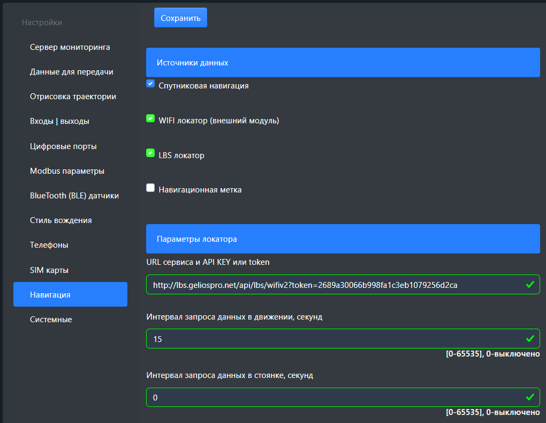Select SIM карты menu item
The height and width of the screenshot is (423, 546).
pos(49,270)
